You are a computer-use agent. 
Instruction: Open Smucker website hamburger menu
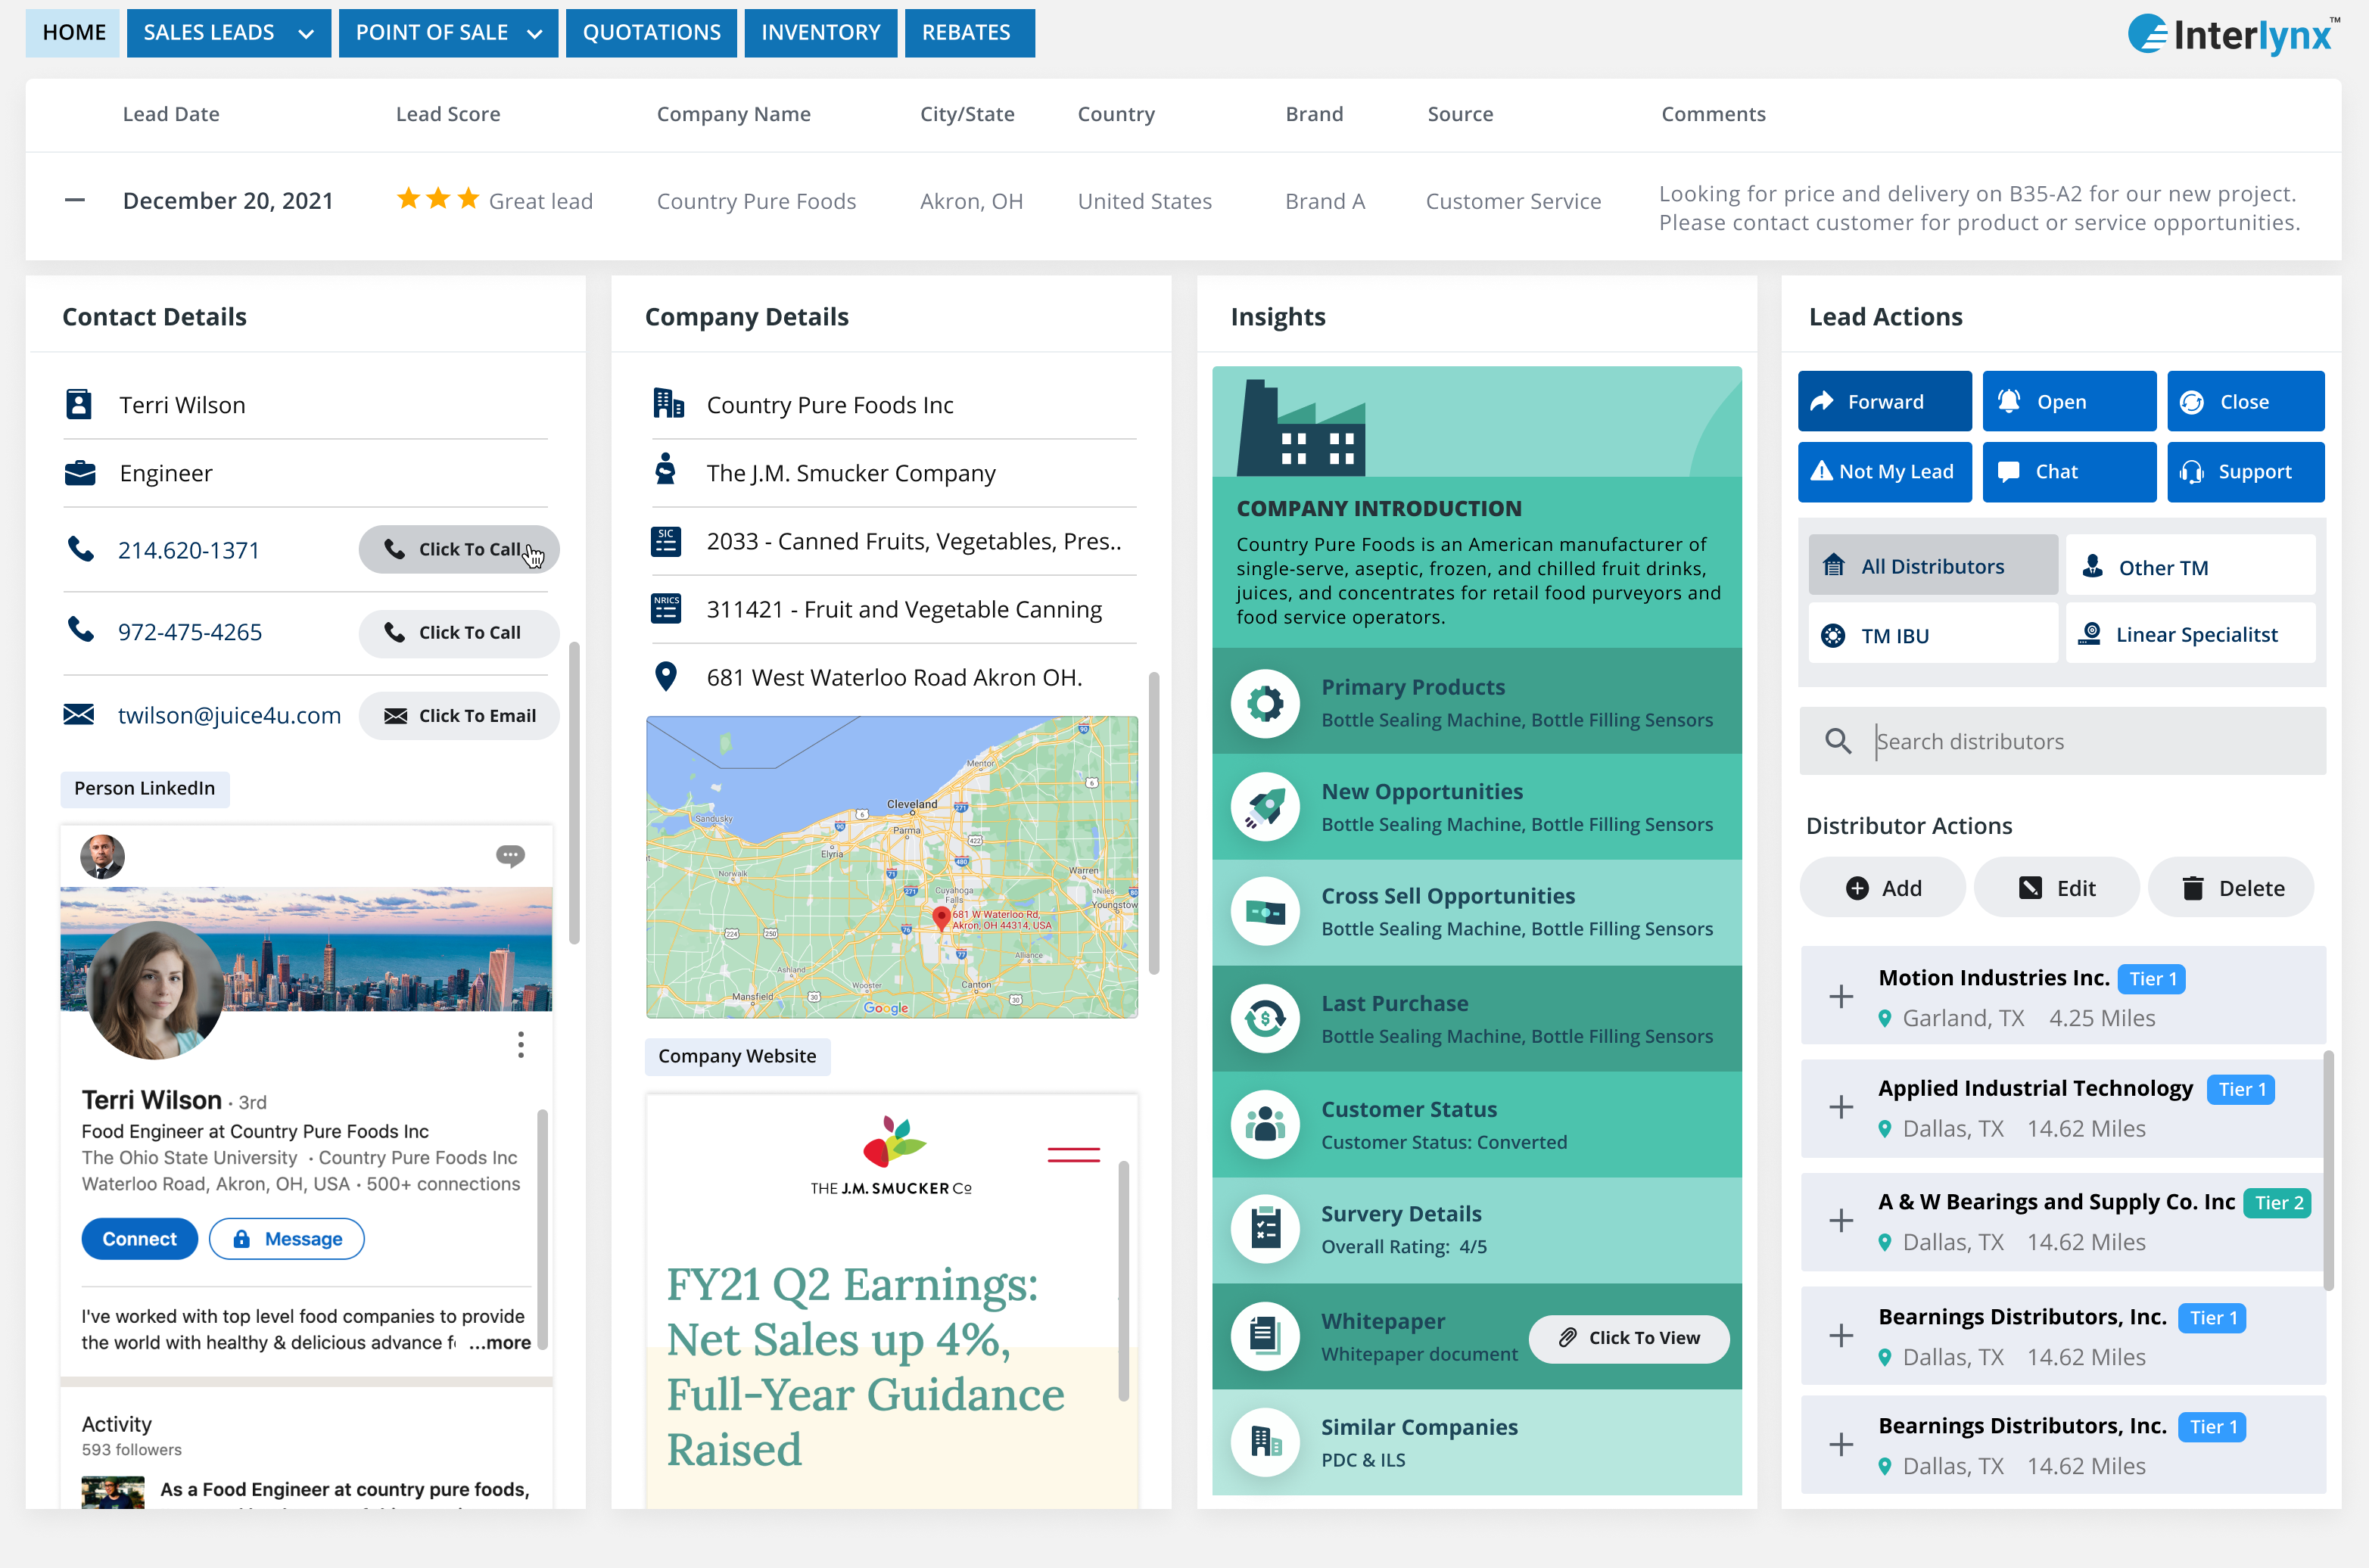pyautogui.click(x=1073, y=1154)
